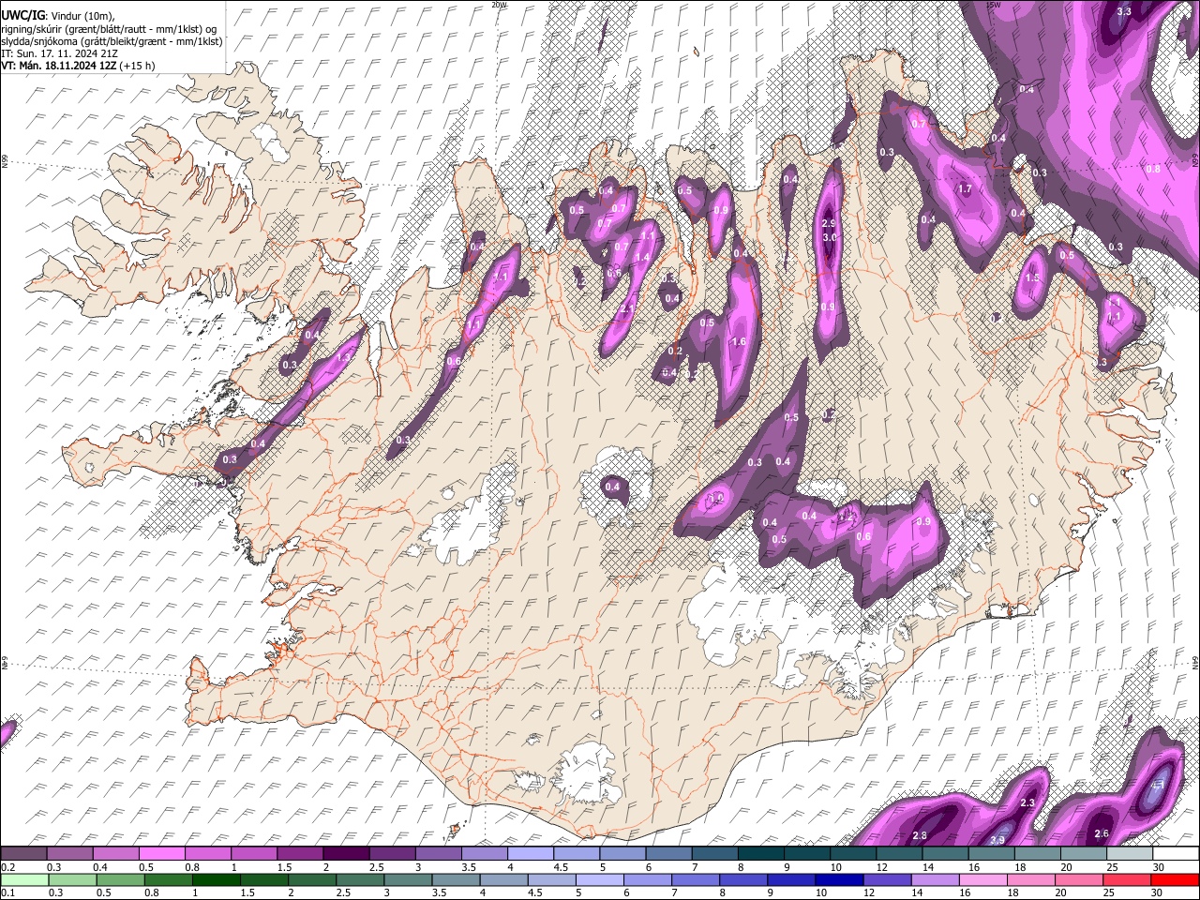Click the '(+15 h)' forecast offset text
The image size is (1200, 900).
click(138, 66)
